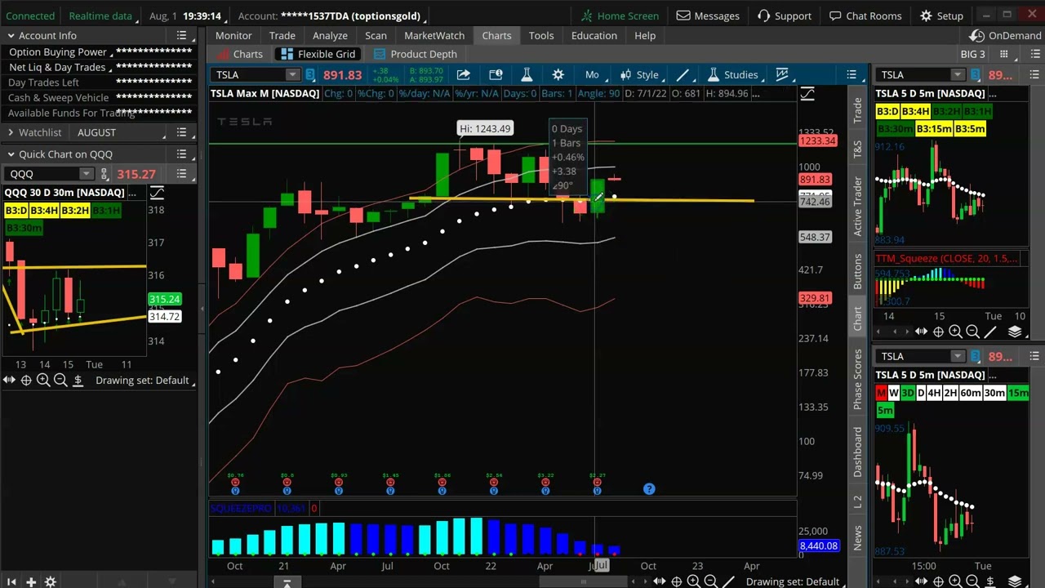This screenshot has height=588, width=1045.
Task: Open the QQQ quick chart price scale icon
Action: (x=157, y=193)
